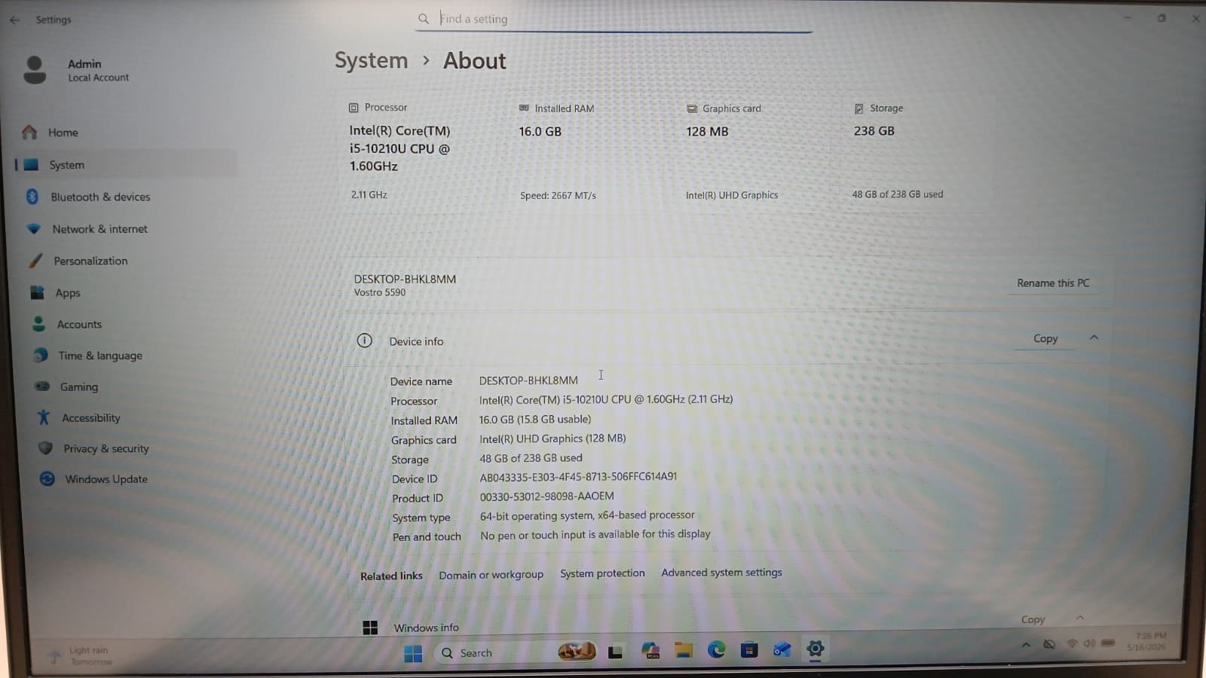Click the Find a setting search box
Viewport: 1206px width, 678px height.
click(614, 19)
